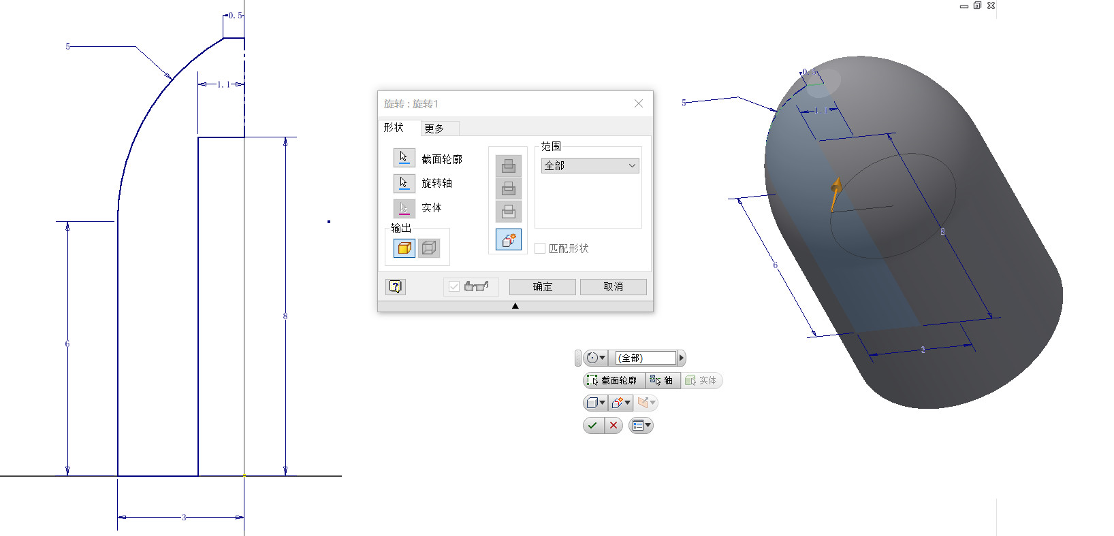Click the (全部) field in the mini-toolbar
Screen dimensions: 1114x536
tap(646, 358)
